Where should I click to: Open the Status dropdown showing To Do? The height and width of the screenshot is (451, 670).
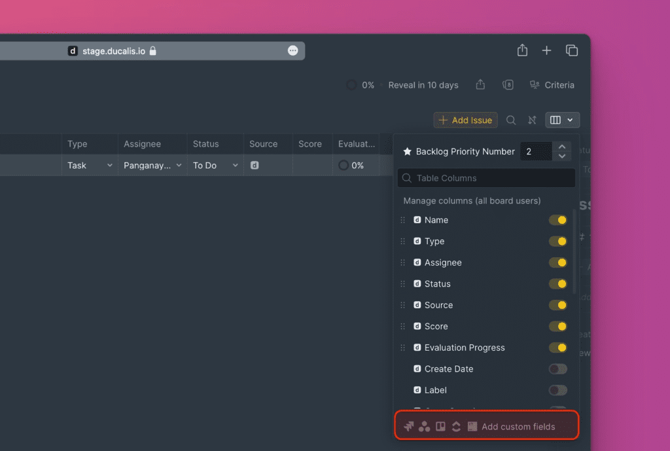213,165
